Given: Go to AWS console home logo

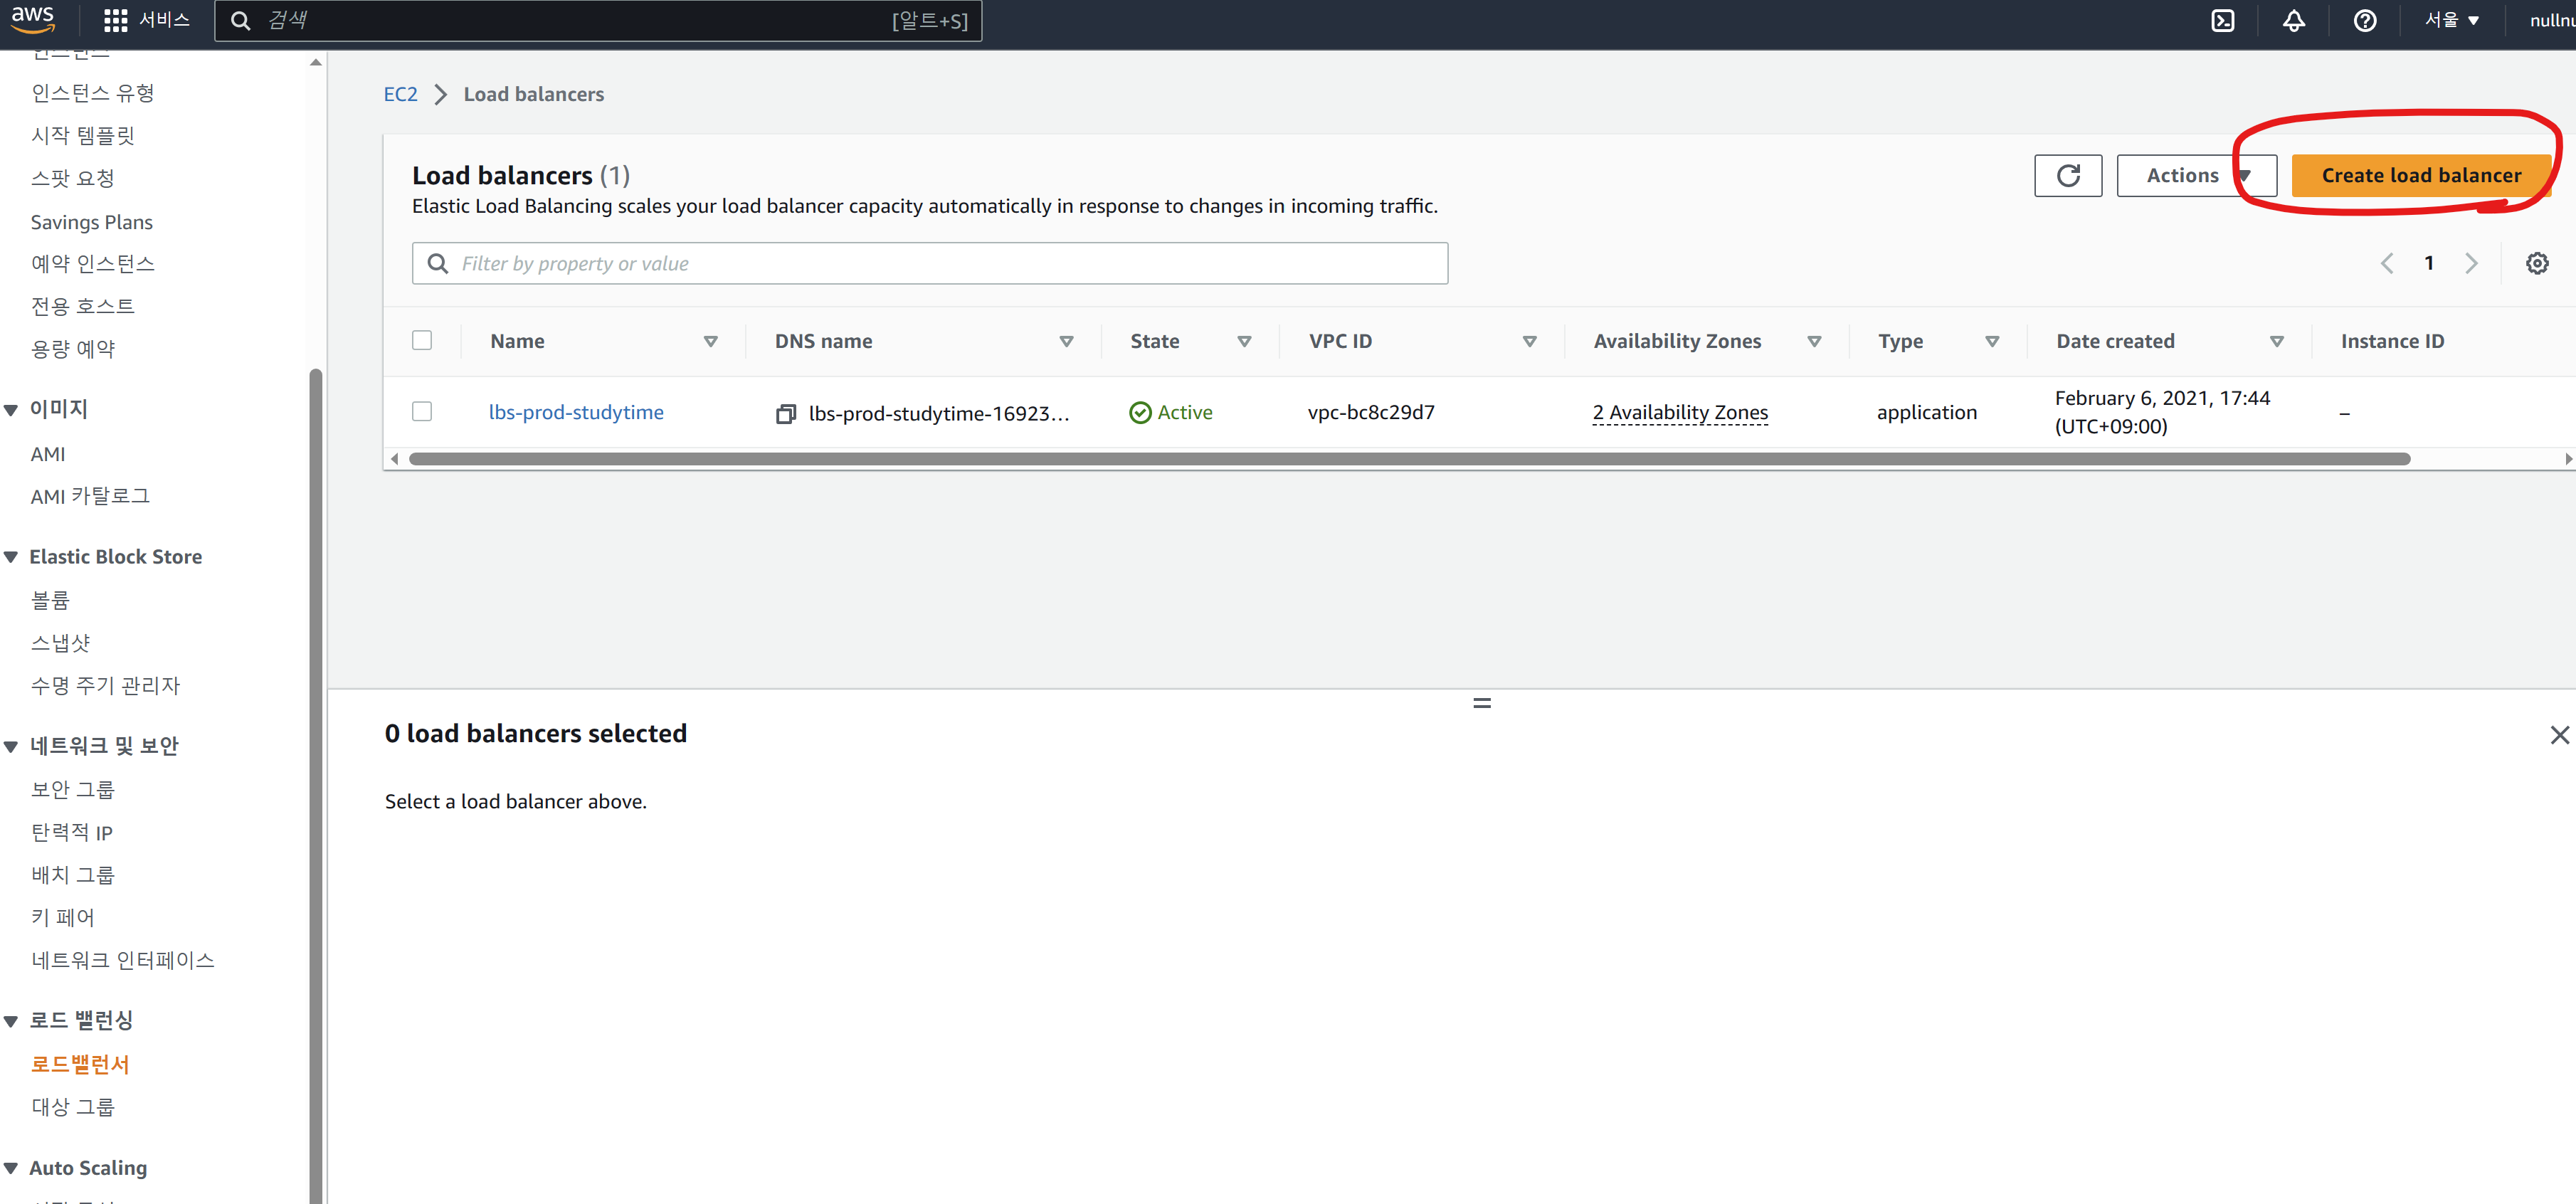Looking at the screenshot, I should (x=33, y=19).
